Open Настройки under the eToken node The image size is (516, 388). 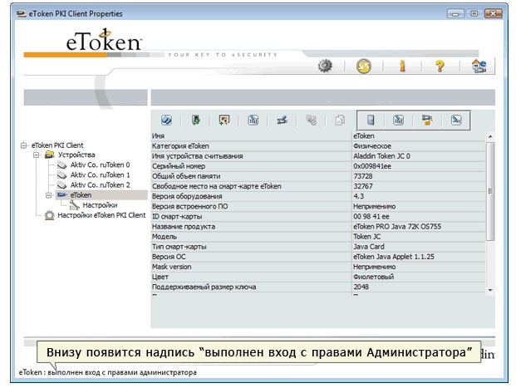click(x=99, y=204)
